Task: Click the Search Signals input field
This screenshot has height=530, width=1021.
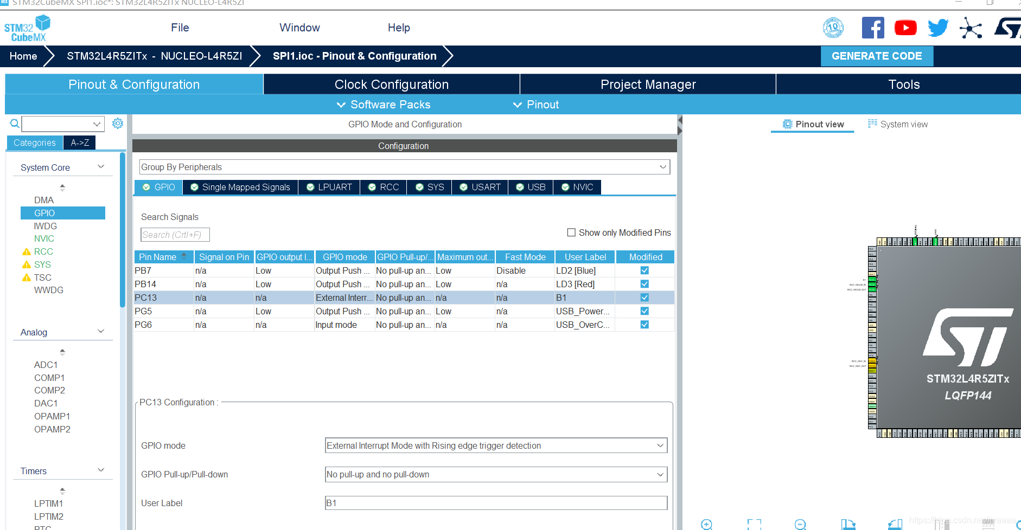Action: click(175, 235)
